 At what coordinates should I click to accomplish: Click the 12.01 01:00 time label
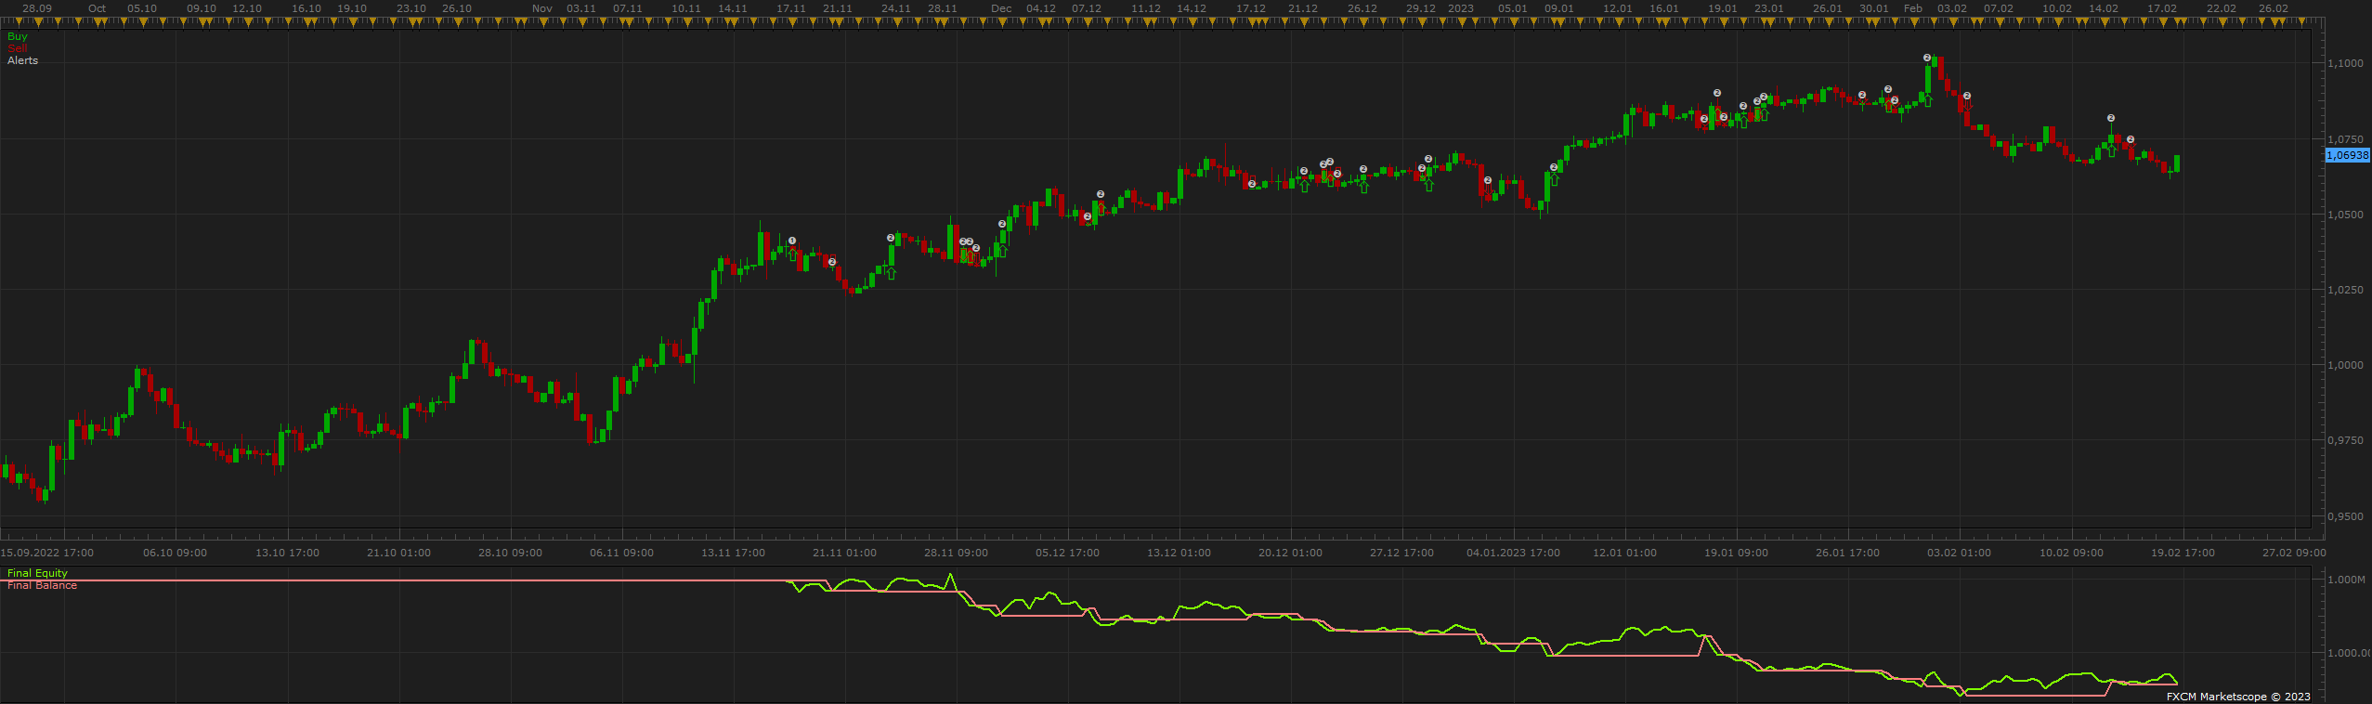coord(1624,553)
